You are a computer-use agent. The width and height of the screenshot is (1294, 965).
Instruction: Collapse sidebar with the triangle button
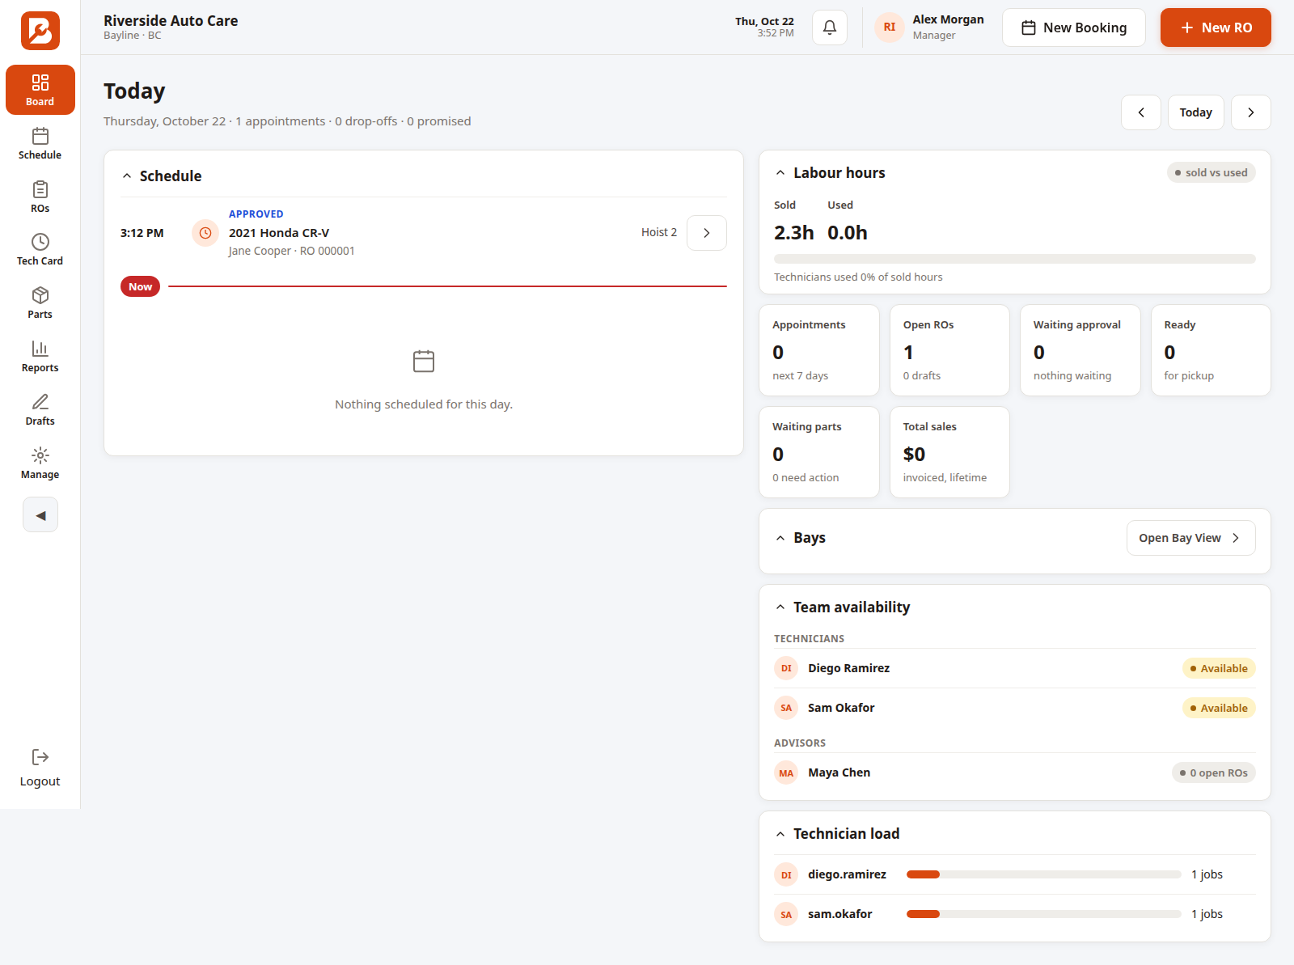(40, 514)
